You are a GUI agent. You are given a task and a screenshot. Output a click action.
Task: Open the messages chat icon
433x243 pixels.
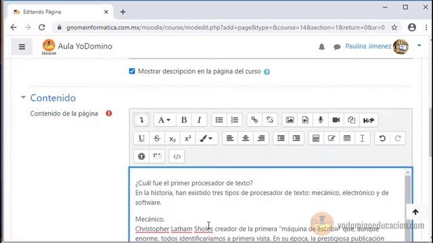tap(337, 47)
